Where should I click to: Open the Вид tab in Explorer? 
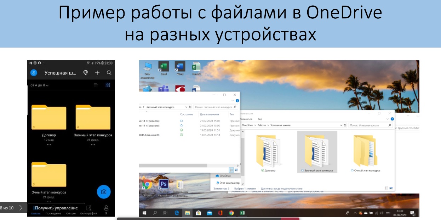260,119
